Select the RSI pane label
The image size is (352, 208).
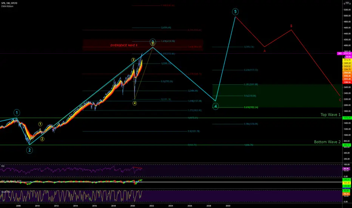[3, 166]
